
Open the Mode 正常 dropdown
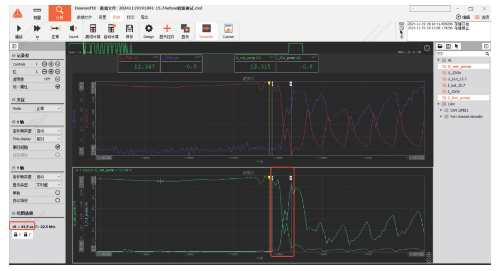48,109
